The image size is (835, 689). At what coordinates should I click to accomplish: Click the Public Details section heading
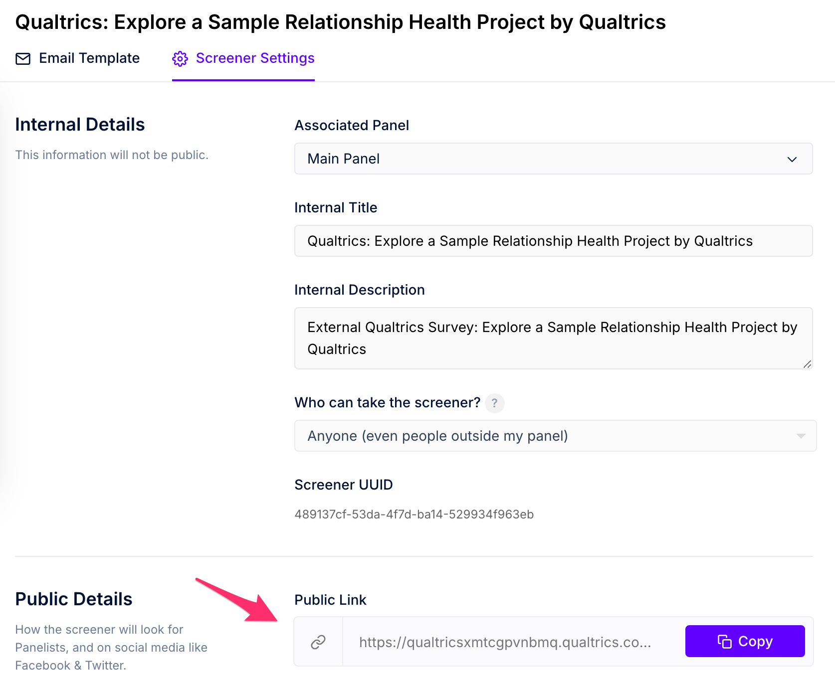[74, 599]
